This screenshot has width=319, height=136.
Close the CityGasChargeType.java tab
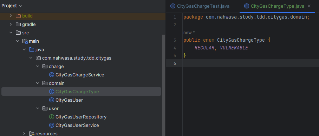tap(309, 6)
